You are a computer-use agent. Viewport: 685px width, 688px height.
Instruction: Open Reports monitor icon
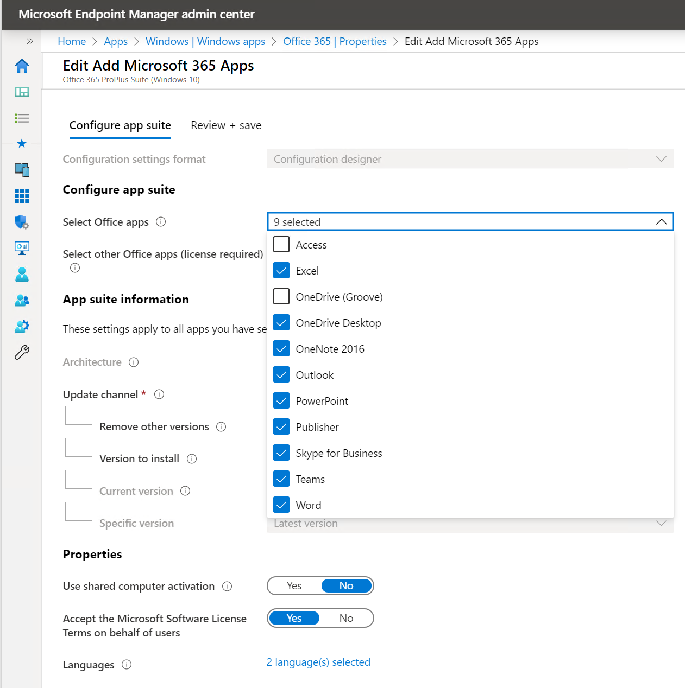(22, 248)
